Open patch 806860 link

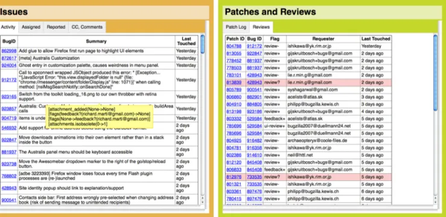(234, 97)
